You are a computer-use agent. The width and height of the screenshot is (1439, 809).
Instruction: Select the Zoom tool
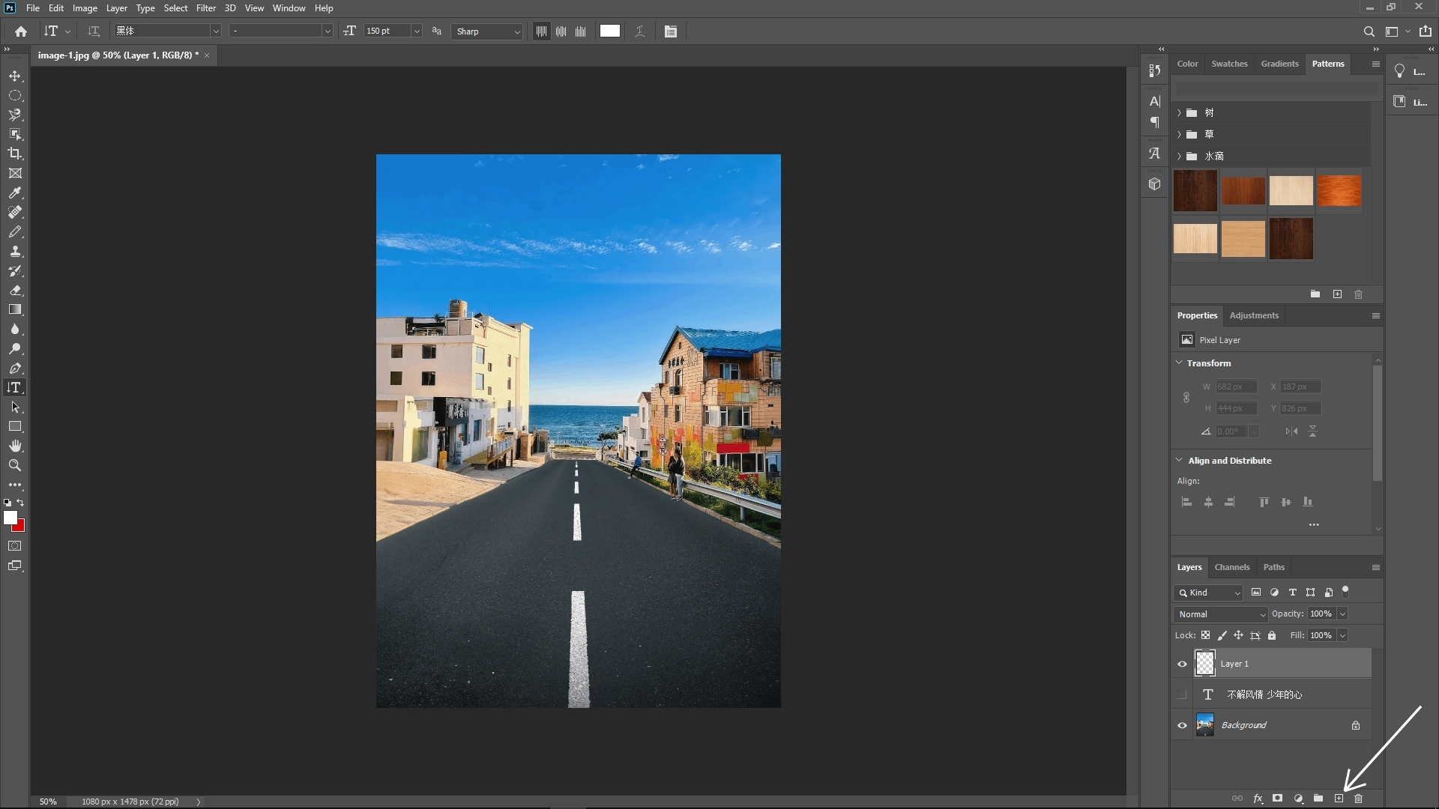(15, 465)
